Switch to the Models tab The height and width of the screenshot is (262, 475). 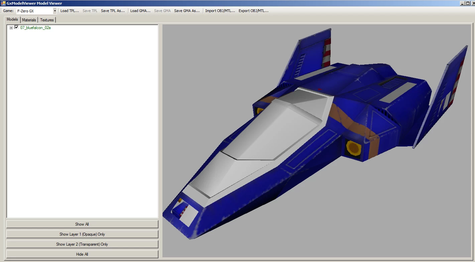(12, 19)
